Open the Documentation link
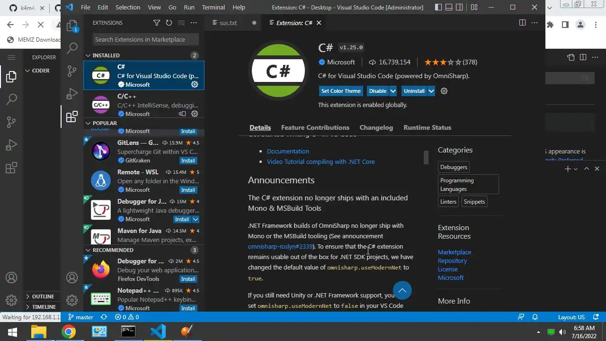Screen dimensions: 606x341 pos(288,151)
